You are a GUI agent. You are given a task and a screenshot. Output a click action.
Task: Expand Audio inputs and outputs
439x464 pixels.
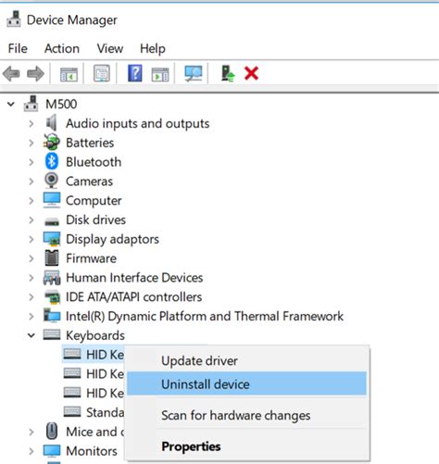31,123
